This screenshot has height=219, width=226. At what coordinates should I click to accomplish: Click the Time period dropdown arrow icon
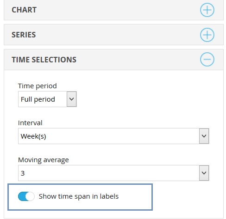click(71, 99)
